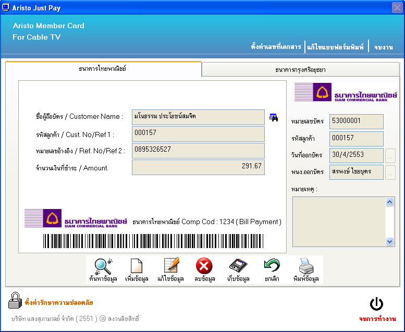
Task: Click the remarks box scroll down arrow
Action: [x=390, y=241]
